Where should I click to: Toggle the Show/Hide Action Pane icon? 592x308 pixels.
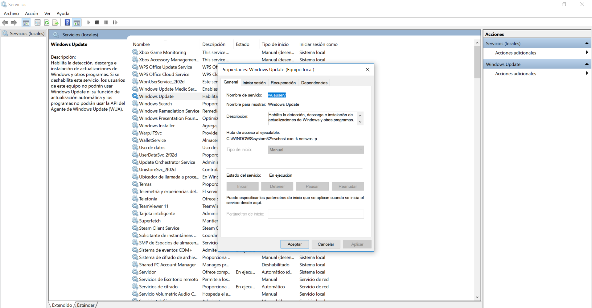(77, 23)
